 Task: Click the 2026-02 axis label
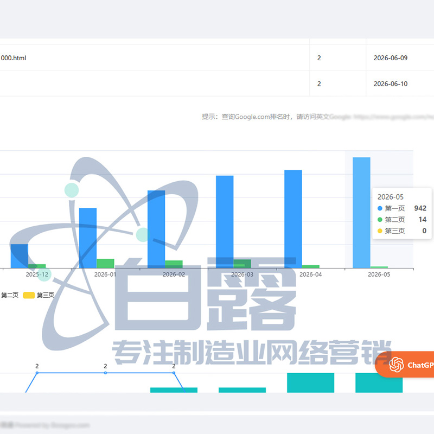click(174, 275)
